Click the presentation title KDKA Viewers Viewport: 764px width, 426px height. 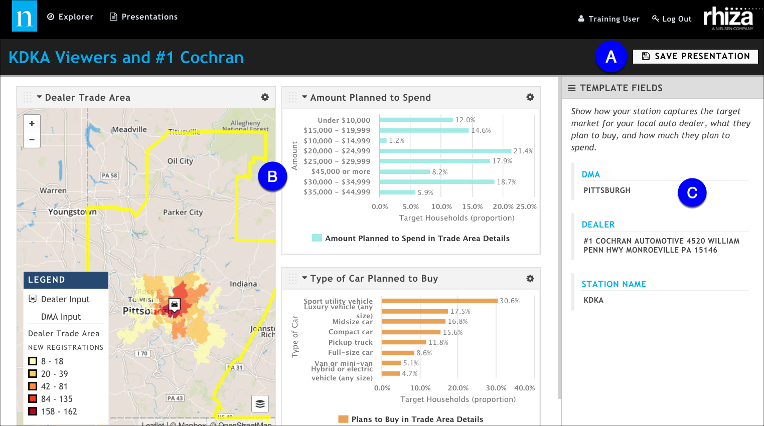[x=126, y=58]
